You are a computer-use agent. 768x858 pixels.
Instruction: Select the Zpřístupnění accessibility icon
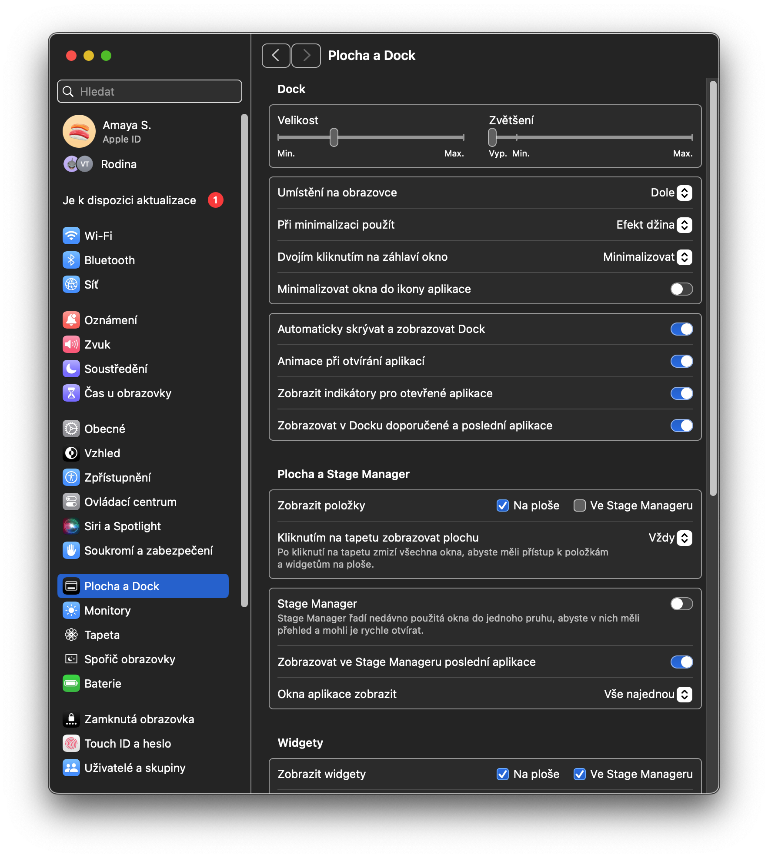71,478
